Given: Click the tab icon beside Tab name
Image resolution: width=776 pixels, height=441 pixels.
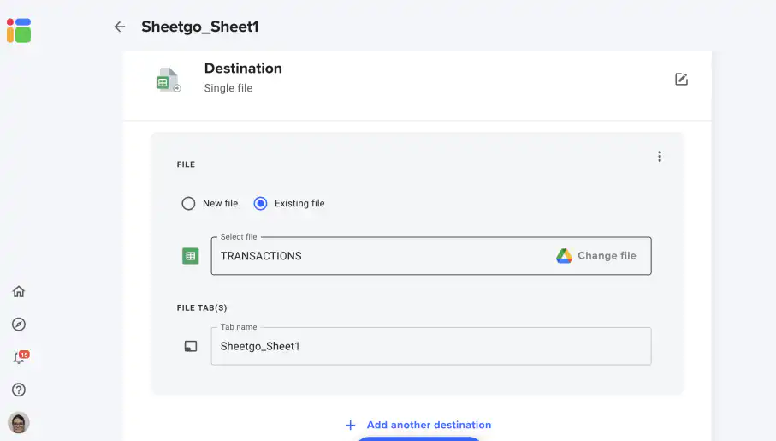Looking at the screenshot, I should (x=191, y=346).
